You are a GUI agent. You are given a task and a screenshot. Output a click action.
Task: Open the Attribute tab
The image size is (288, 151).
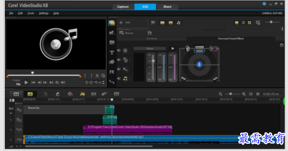point(152,38)
